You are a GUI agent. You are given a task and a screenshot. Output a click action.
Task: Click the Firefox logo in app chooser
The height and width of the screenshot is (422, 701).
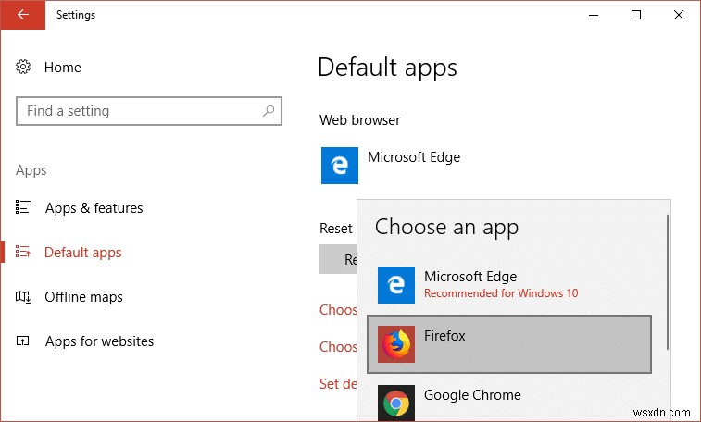click(396, 344)
